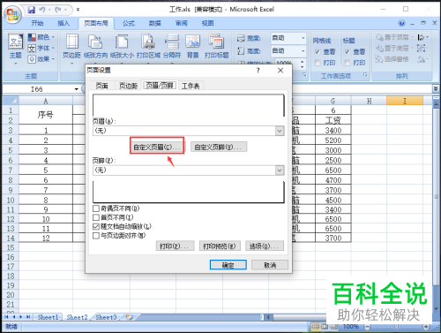Switch to Normal view in status bar
Screen dimensions: 441x333
[x=316, y=327]
